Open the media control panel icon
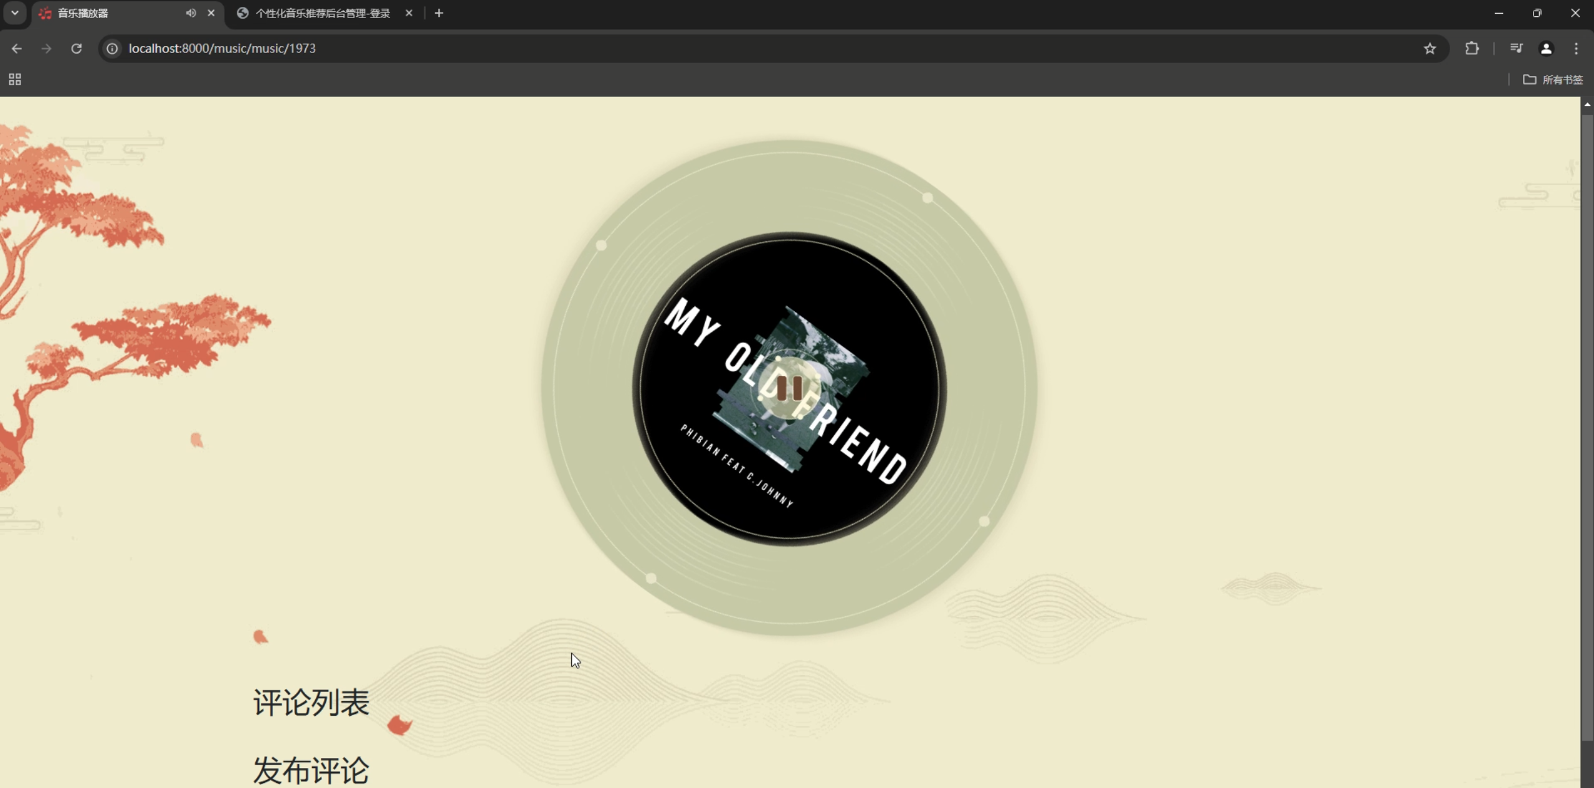 [x=1516, y=49]
